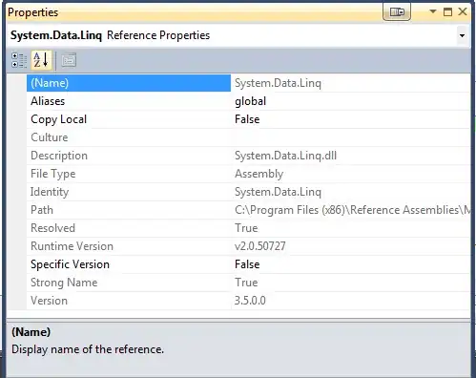Close the Properties panel
This screenshot has height=378, width=476.
[463, 11]
